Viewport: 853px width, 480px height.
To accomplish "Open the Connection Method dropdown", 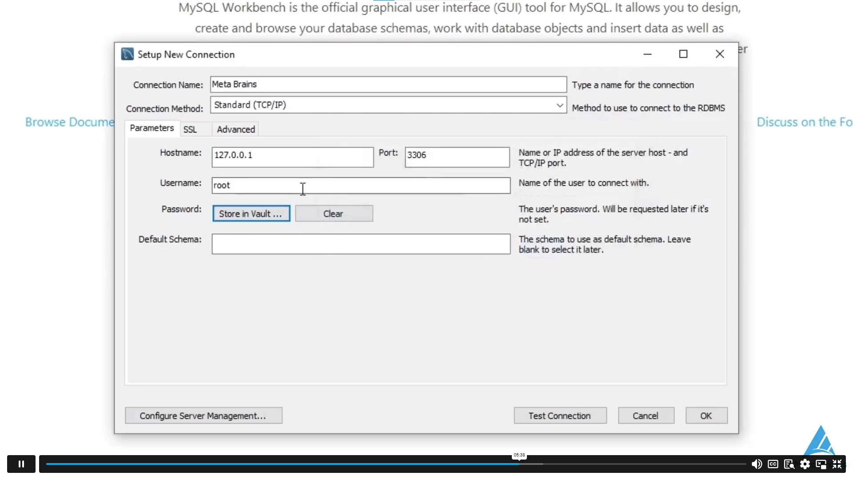I will (388, 105).
